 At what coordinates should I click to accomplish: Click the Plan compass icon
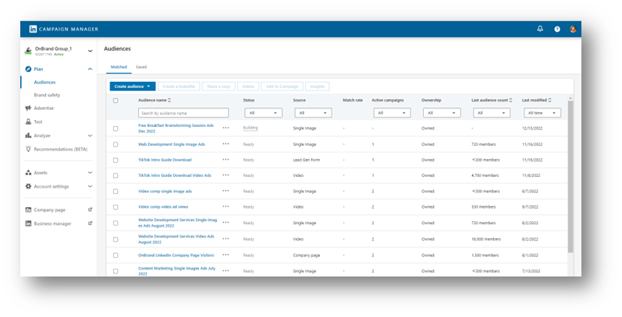pyautogui.click(x=28, y=69)
